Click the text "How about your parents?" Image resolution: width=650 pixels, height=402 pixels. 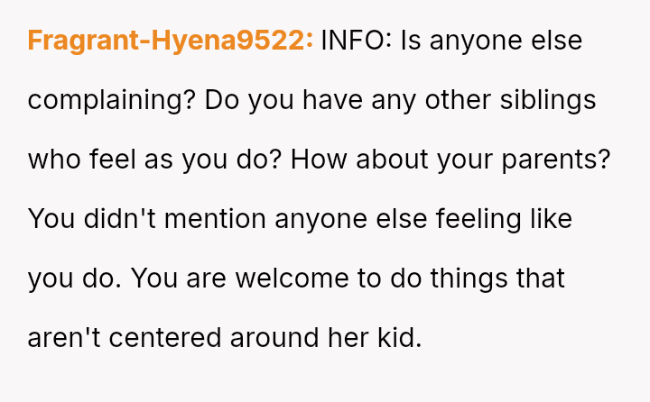[451, 160]
